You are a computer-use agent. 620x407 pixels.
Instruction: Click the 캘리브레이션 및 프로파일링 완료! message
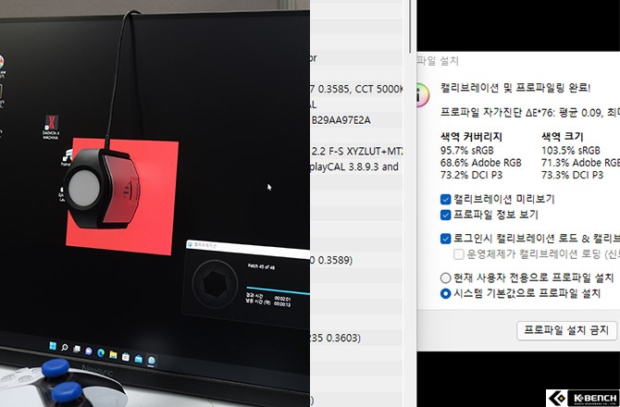(x=515, y=88)
